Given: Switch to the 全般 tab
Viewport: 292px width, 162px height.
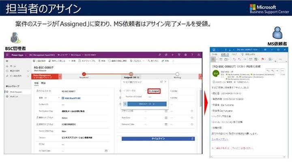Looking at the screenshot, I should [x=36, y=83].
